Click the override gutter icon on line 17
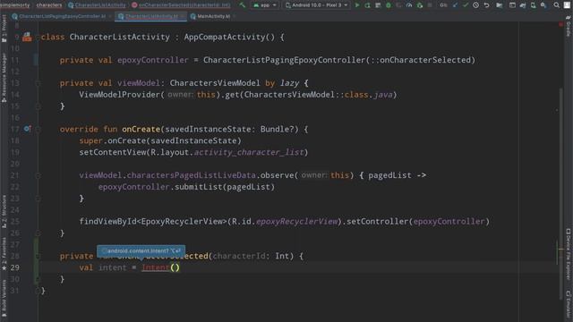Screen dimensions: 573x322 point(27,129)
